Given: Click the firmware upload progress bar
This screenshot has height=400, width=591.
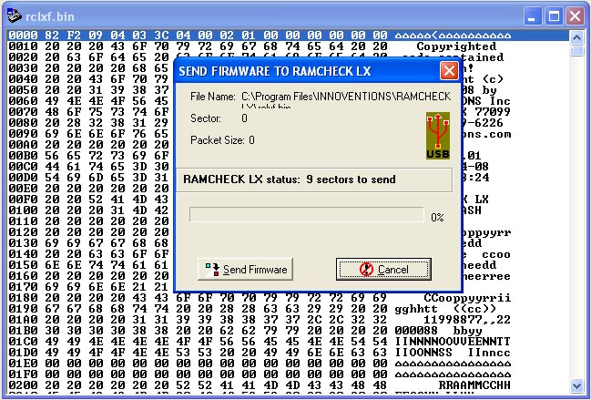Looking at the screenshot, I should pyautogui.click(x=307, y=214).
